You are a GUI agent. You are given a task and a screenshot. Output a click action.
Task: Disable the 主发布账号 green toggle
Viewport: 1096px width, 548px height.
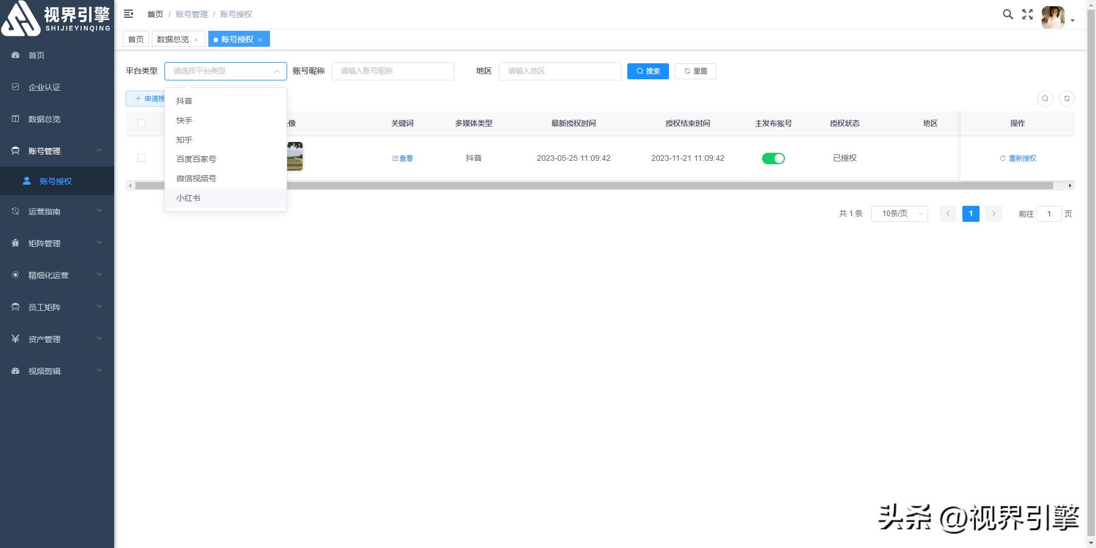tap(773, 158)
